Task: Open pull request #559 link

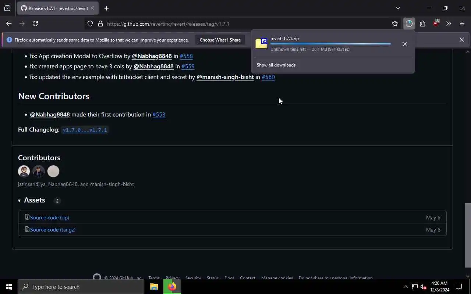Action: coord(188,67)
